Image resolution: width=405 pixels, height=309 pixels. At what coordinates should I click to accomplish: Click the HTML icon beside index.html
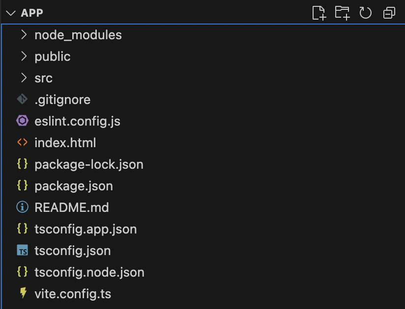coord(22,143)
